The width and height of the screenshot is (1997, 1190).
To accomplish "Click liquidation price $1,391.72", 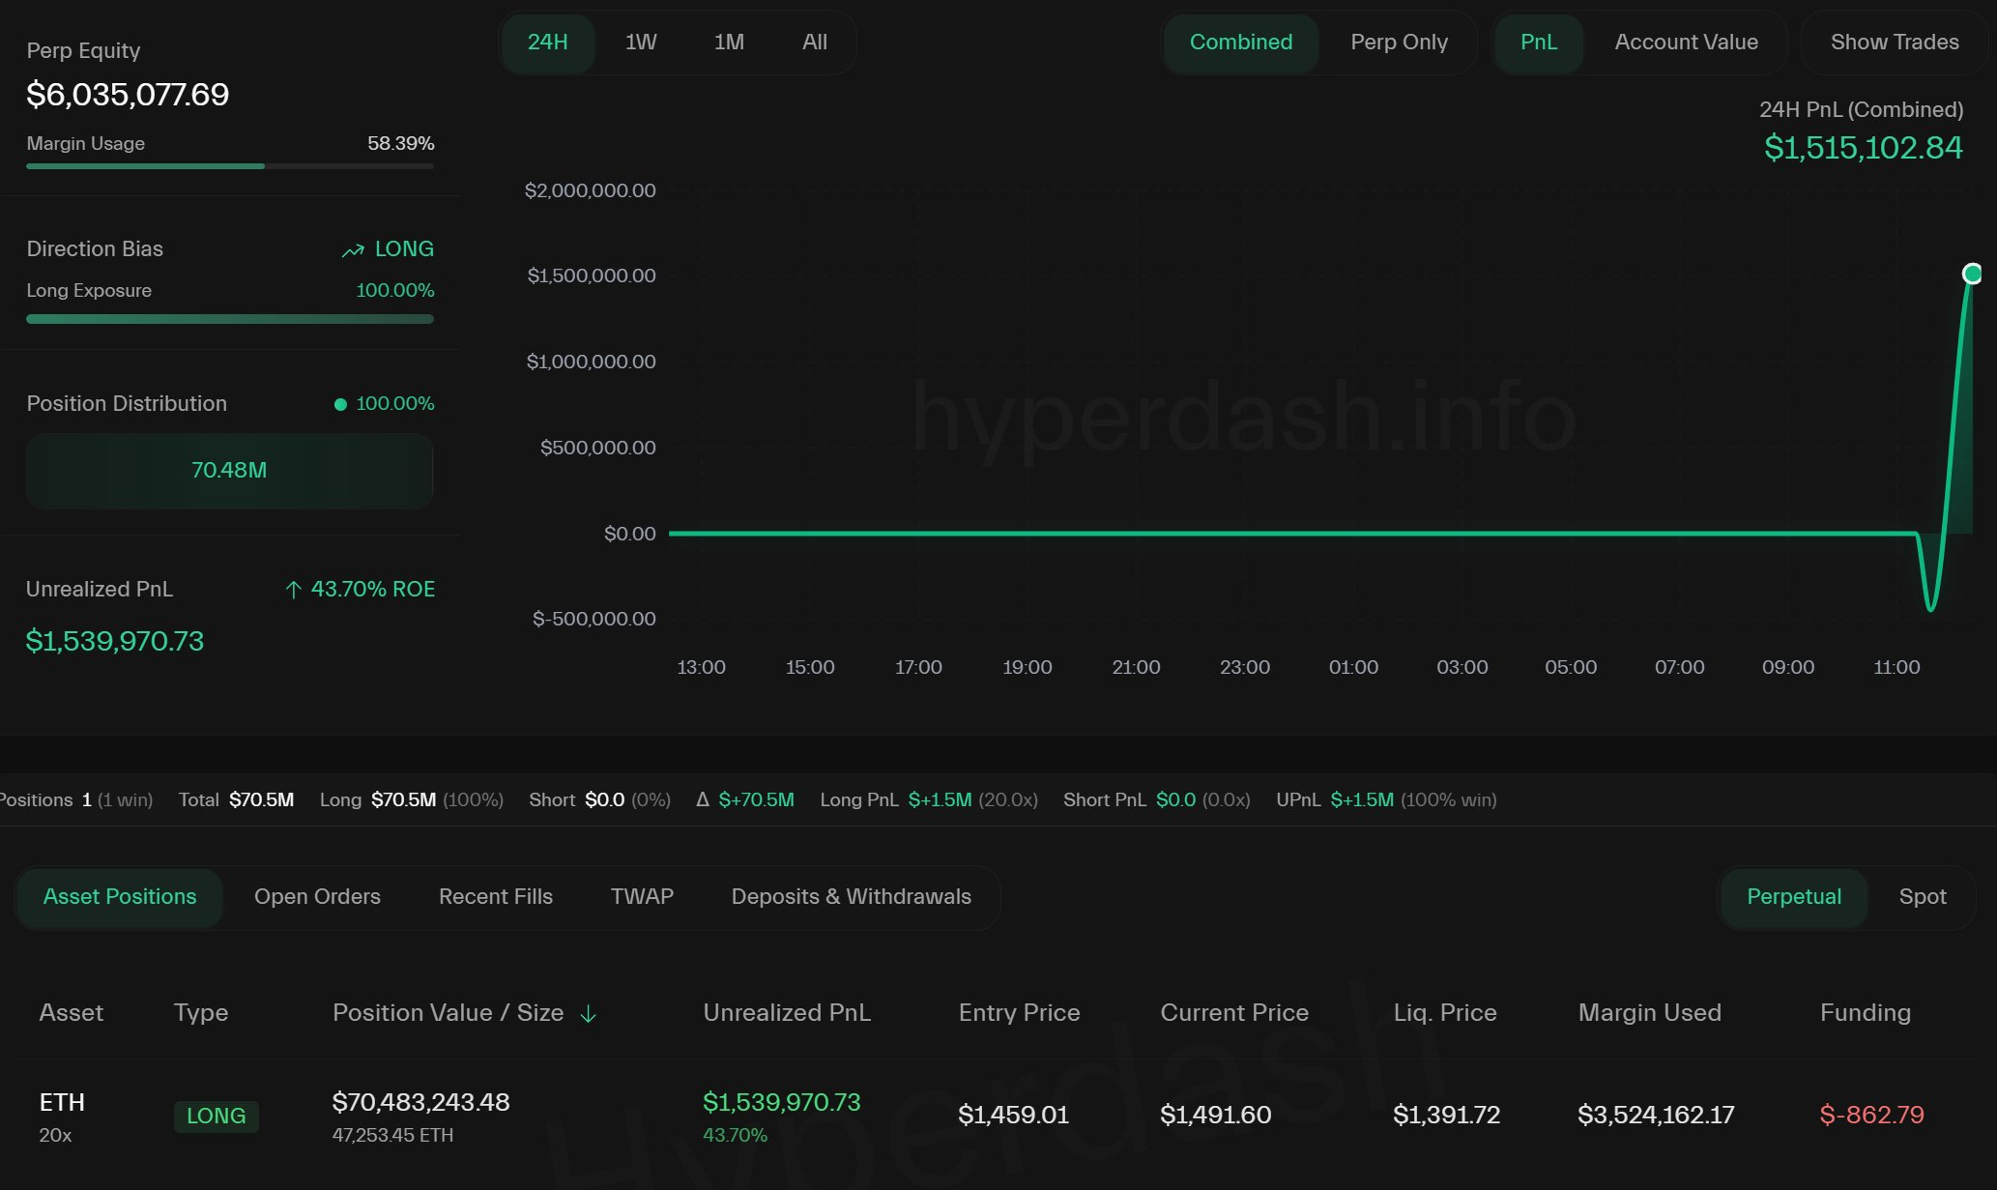I will (x=1446, y=1116).
